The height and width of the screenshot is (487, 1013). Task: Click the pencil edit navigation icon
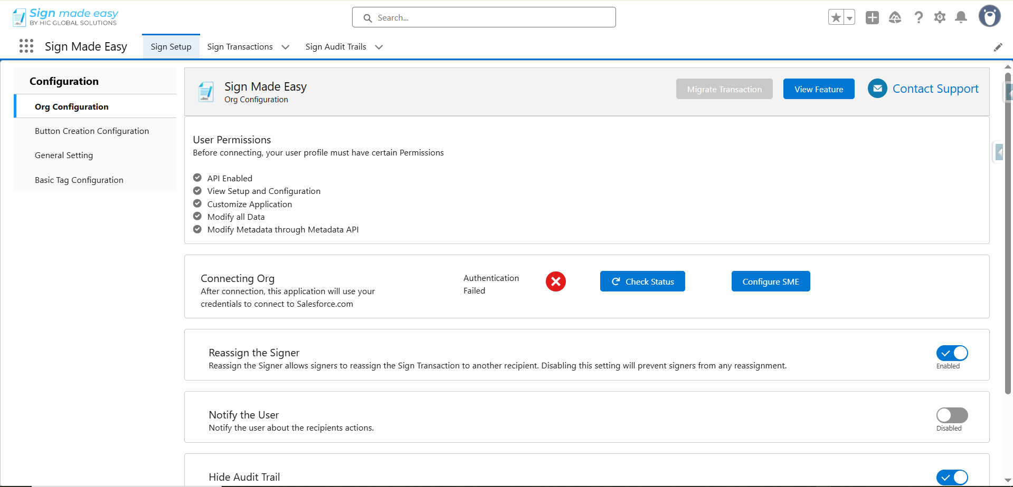[998, 47]
